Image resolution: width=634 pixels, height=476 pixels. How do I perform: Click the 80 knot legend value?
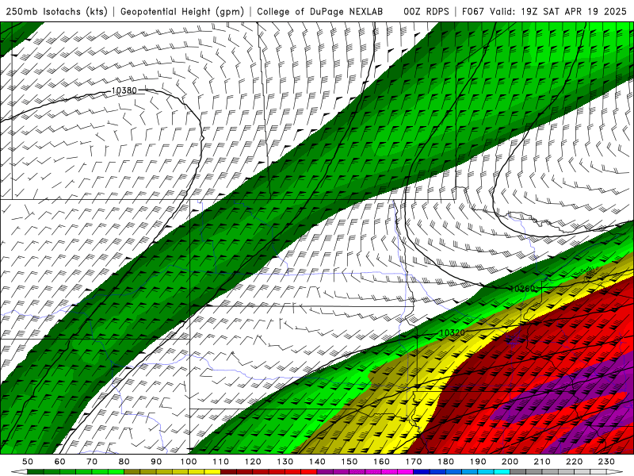[x=124, y=462]
